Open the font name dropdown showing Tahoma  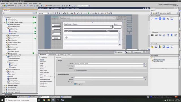click(x=48, y=13)
